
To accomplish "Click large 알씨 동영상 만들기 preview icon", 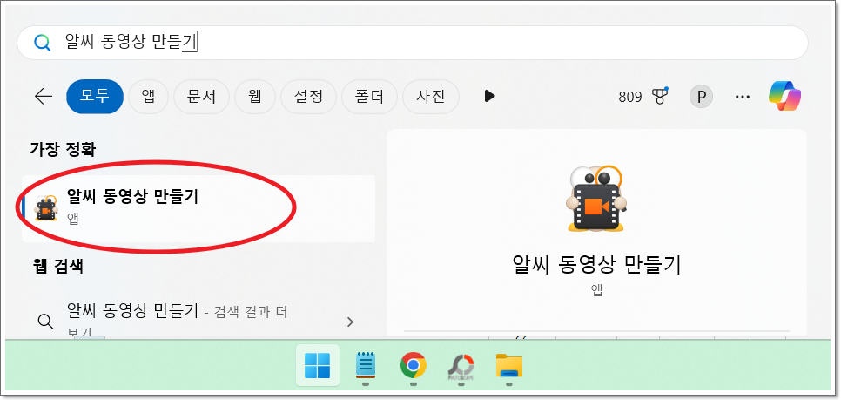I will coord(596,199).
